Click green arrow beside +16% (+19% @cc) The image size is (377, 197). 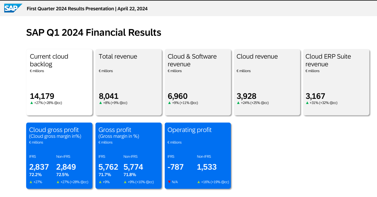pyautogui.click(x=198, y=182)
